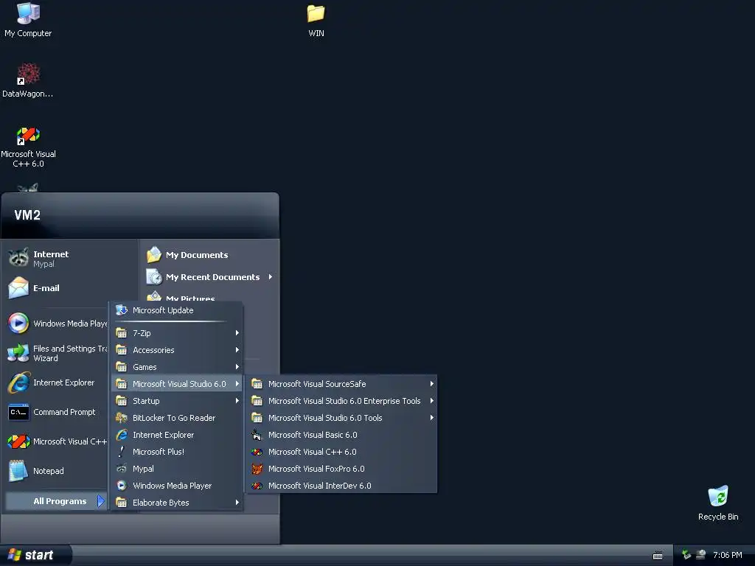This screenshot has height=566, width=755.
Task: Click Windows Media Player icon in All Programs
Action: 122,486
